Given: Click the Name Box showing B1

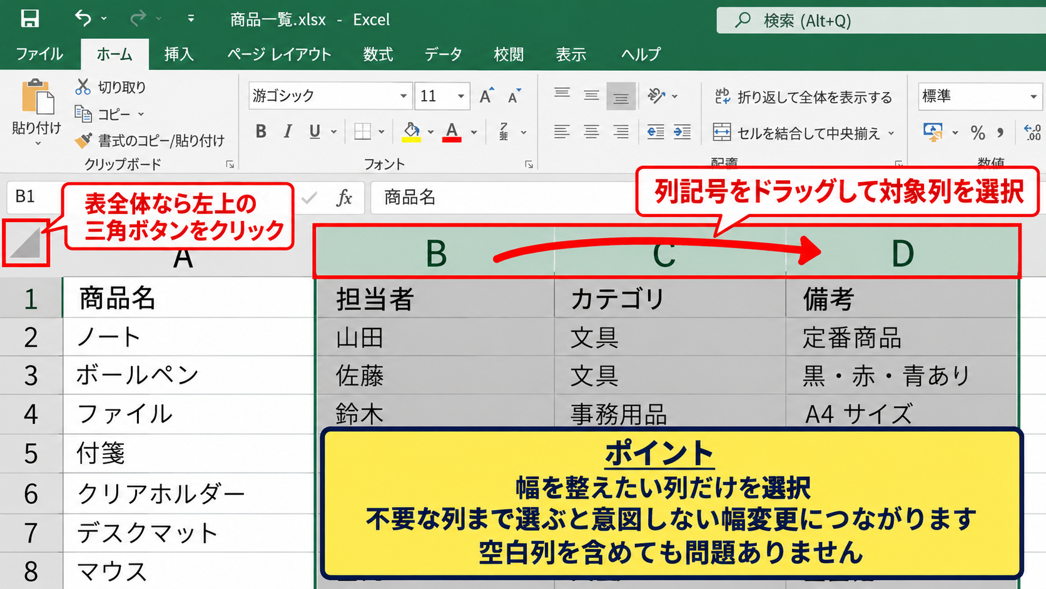Looking at the screenshot, I should coord(34,197).
